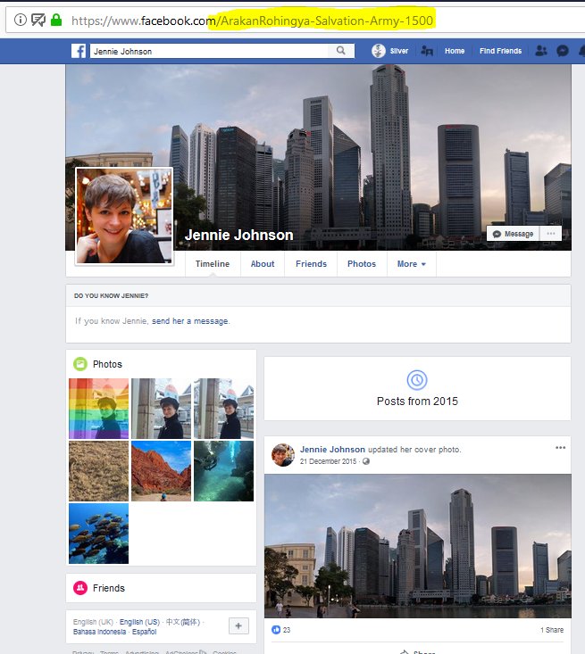Click the send her a message link
This screenshot has width=585, height=654.
190,321
